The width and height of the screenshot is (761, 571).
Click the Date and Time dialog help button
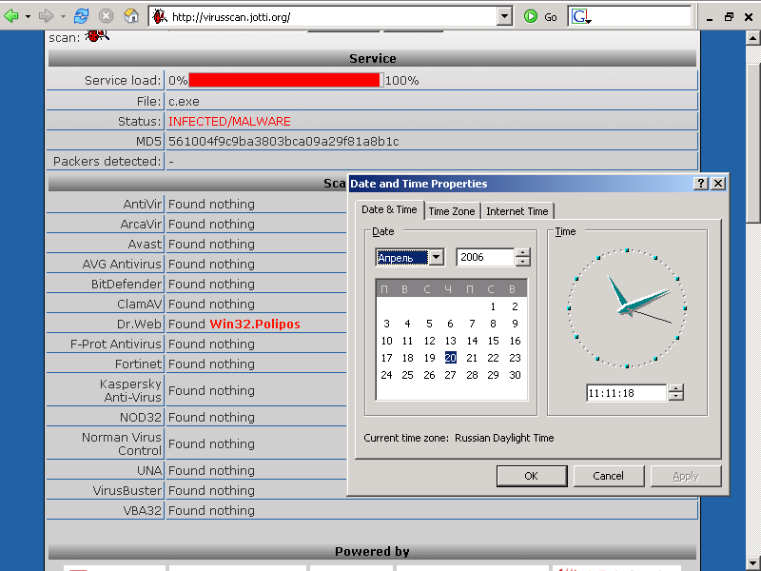[x=700, y=184]
